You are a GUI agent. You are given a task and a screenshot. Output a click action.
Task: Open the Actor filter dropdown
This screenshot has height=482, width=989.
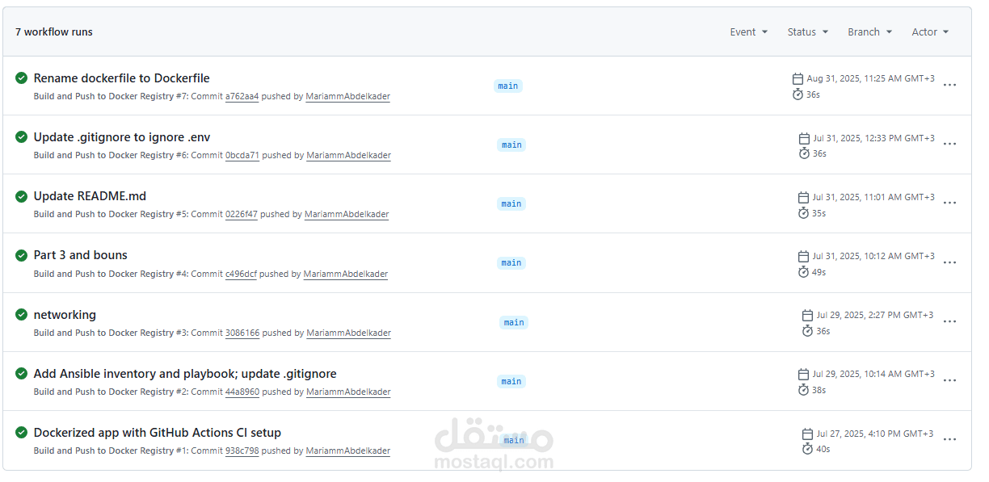[x=929, y=31]
